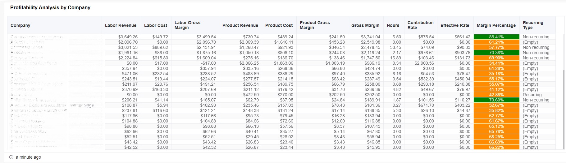Viewport: 566px width, 163px height.
Task: Sort by the Hours column header
Action: (x=393, y=25)
